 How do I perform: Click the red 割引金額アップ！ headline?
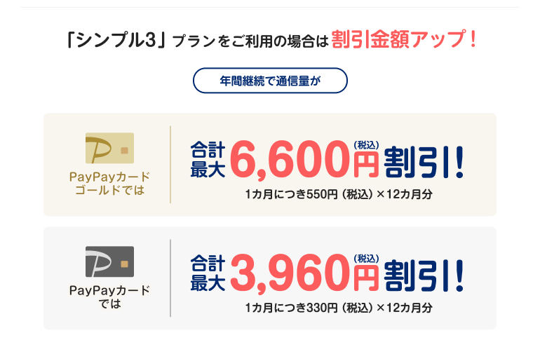coord(405,39)
